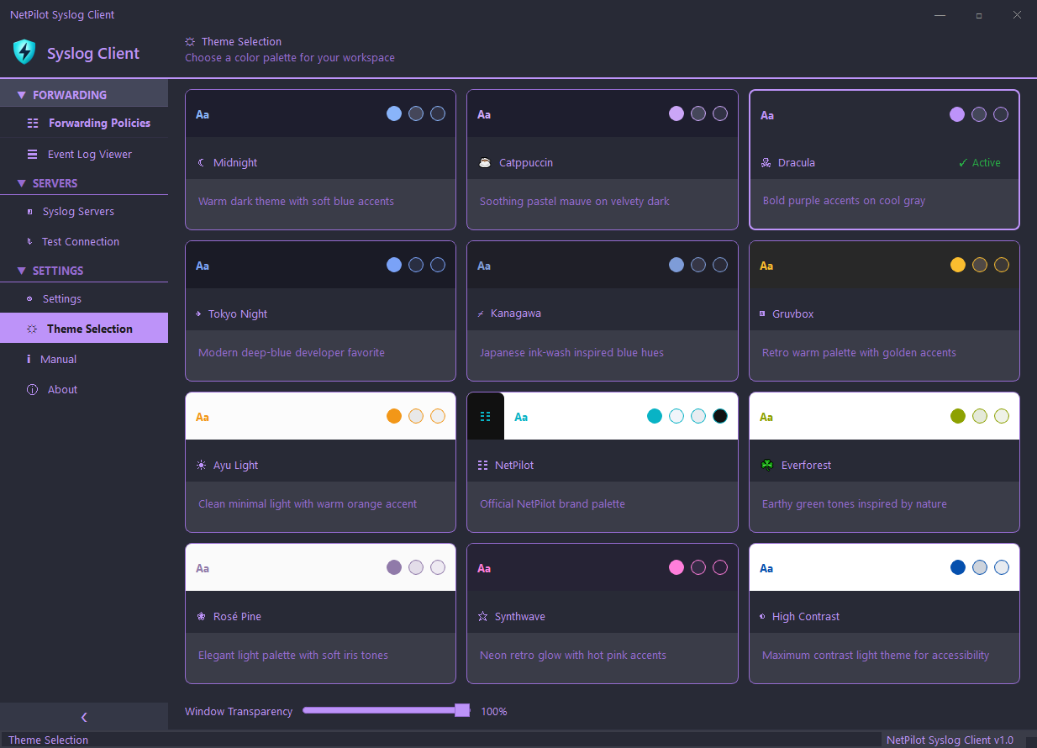
Task: Collapse the SERVERS section
Action: [54, 182]
